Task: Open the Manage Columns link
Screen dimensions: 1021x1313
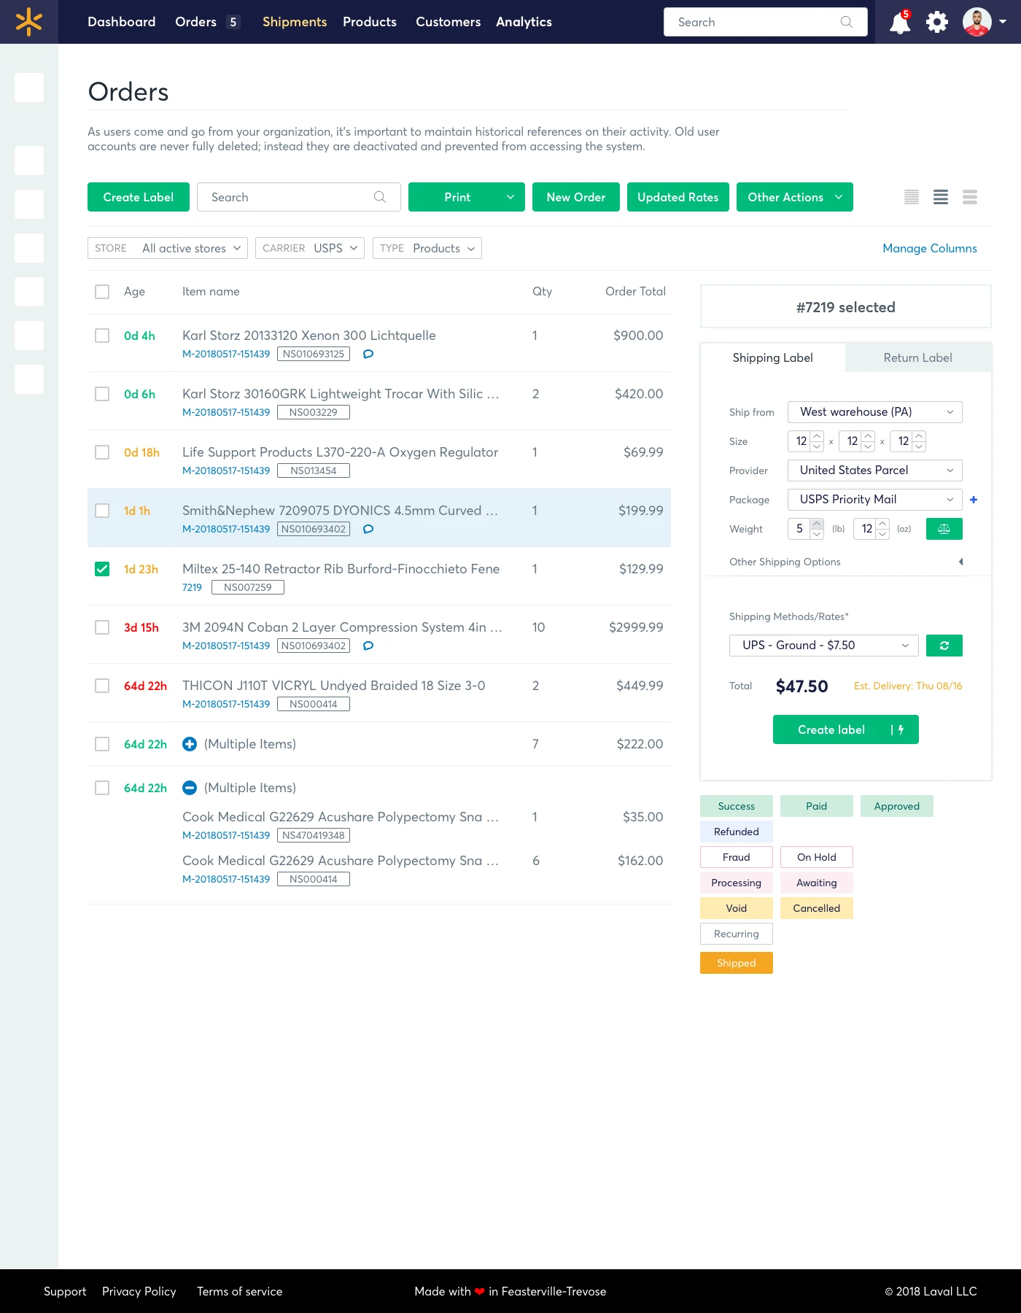Action: 929,248
